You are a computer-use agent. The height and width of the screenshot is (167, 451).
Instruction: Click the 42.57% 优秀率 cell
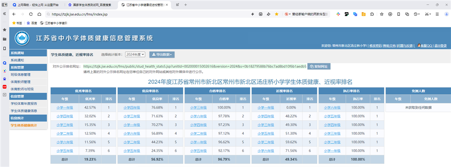90,108
